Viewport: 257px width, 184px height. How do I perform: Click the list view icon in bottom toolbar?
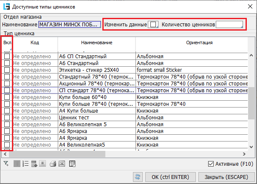(25, 164)
